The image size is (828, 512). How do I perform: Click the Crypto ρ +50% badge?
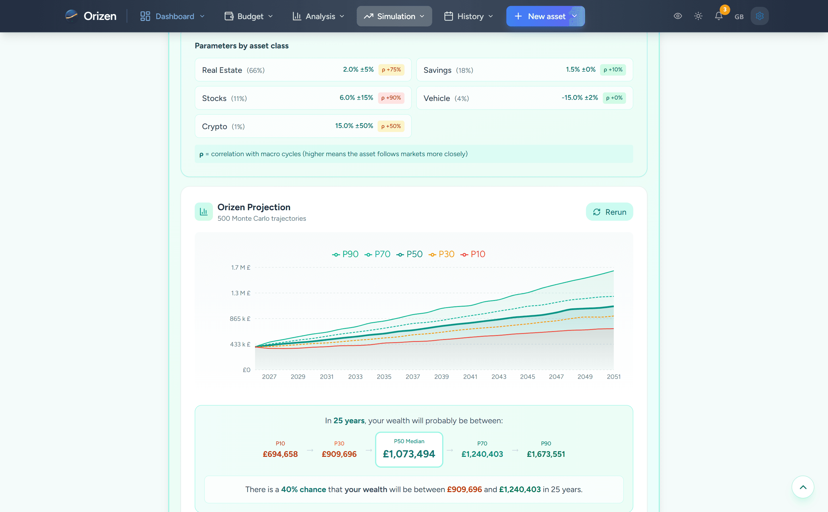click(x=391, y=126)
